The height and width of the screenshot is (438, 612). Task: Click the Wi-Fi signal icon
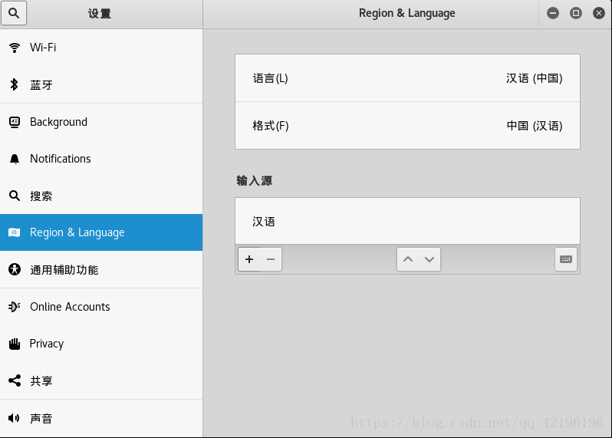(15, 48)
